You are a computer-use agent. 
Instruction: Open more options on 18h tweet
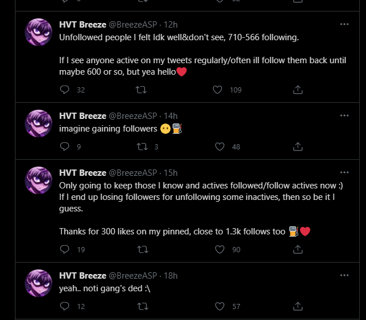(x=344, y=275)
